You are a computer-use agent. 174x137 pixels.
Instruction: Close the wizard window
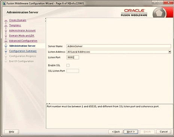click(169, 2)
